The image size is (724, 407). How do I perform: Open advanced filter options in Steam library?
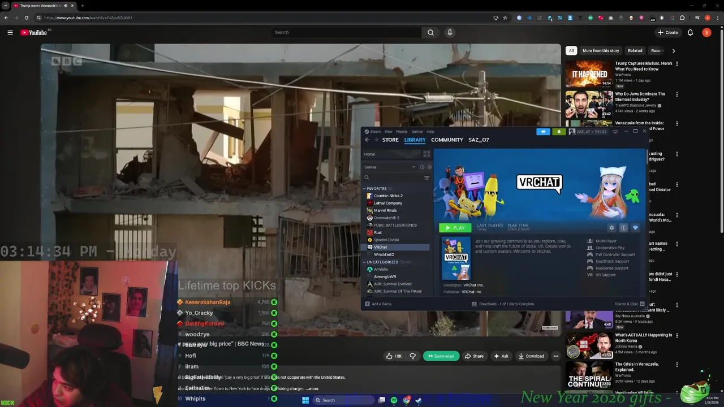(426, 177)
